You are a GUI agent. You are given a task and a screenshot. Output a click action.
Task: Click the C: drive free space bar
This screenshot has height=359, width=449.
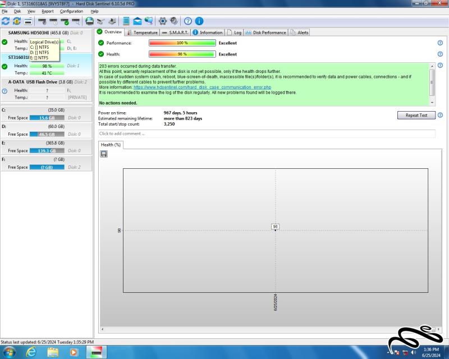pyautogui.click(x=47, y=118)
